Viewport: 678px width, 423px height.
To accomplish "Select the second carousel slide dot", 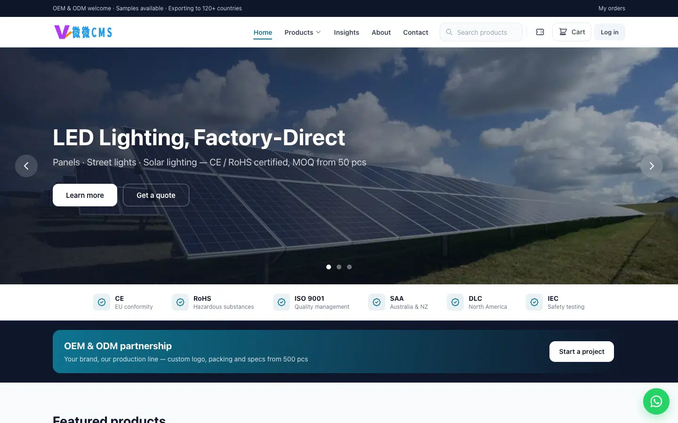I will tap(339, 267).
